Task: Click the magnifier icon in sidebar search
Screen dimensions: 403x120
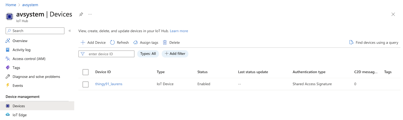Action: 9,31
